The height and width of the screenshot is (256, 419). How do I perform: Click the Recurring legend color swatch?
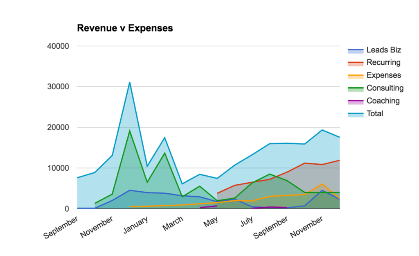[356, 63]
